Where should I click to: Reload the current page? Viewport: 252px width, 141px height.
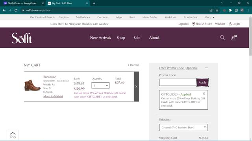pos(16,10)
